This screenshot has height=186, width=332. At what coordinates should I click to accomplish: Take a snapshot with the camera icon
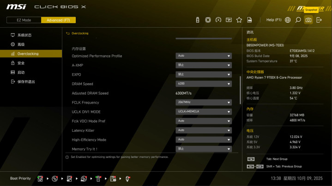tap(308, 20)
